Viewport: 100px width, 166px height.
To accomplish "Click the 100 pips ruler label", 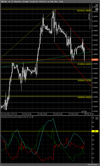I will pos(89,16).
